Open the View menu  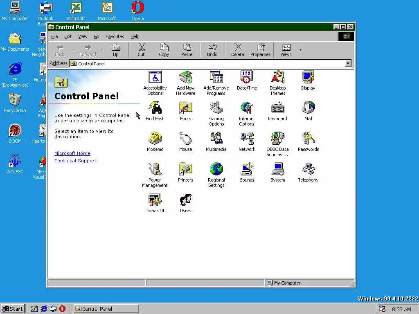click(x=83, y=36)
